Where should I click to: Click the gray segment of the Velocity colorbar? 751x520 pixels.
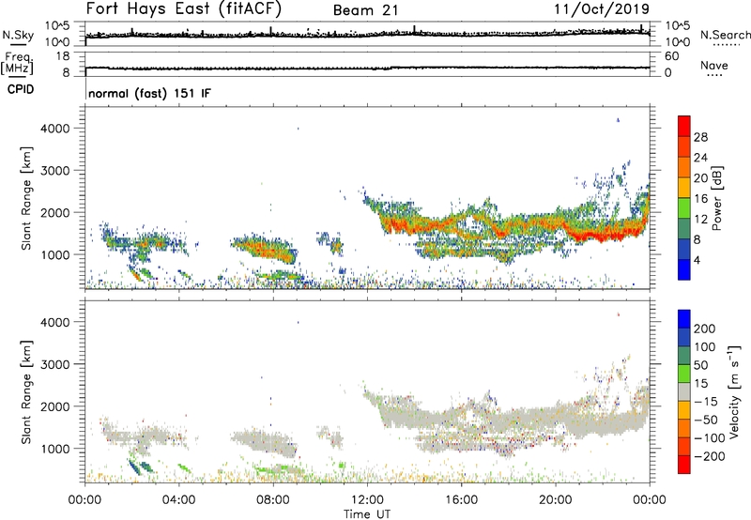(x=684, y=391)
